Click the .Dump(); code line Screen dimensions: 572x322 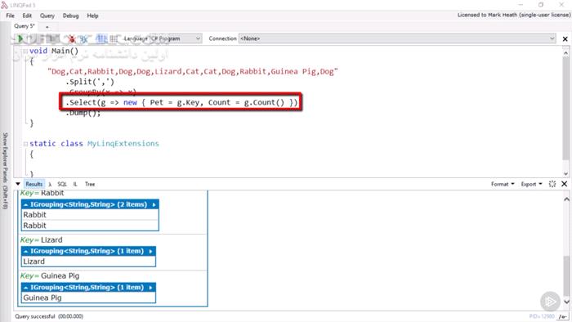(83, 114)
